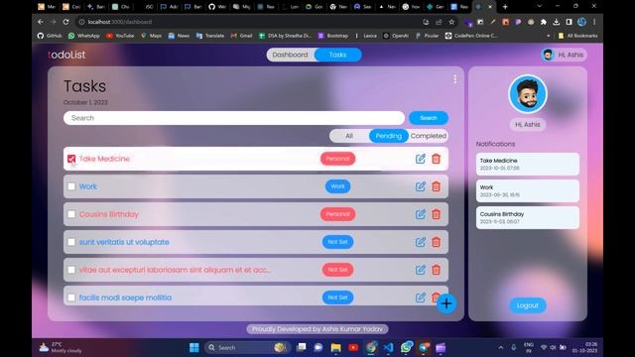Go back with browser back arrow
The image size is (635, 357).
pos(40,22)
